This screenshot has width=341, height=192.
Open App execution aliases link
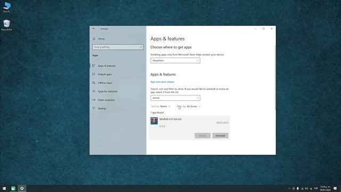163,82
